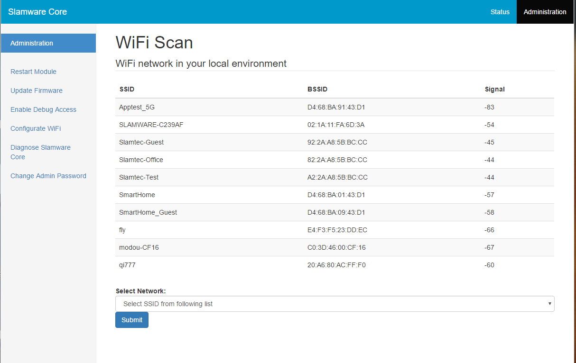This screenshot has width=576, height=363.
Task: Click Restart Module link
Action: point(33,72)
